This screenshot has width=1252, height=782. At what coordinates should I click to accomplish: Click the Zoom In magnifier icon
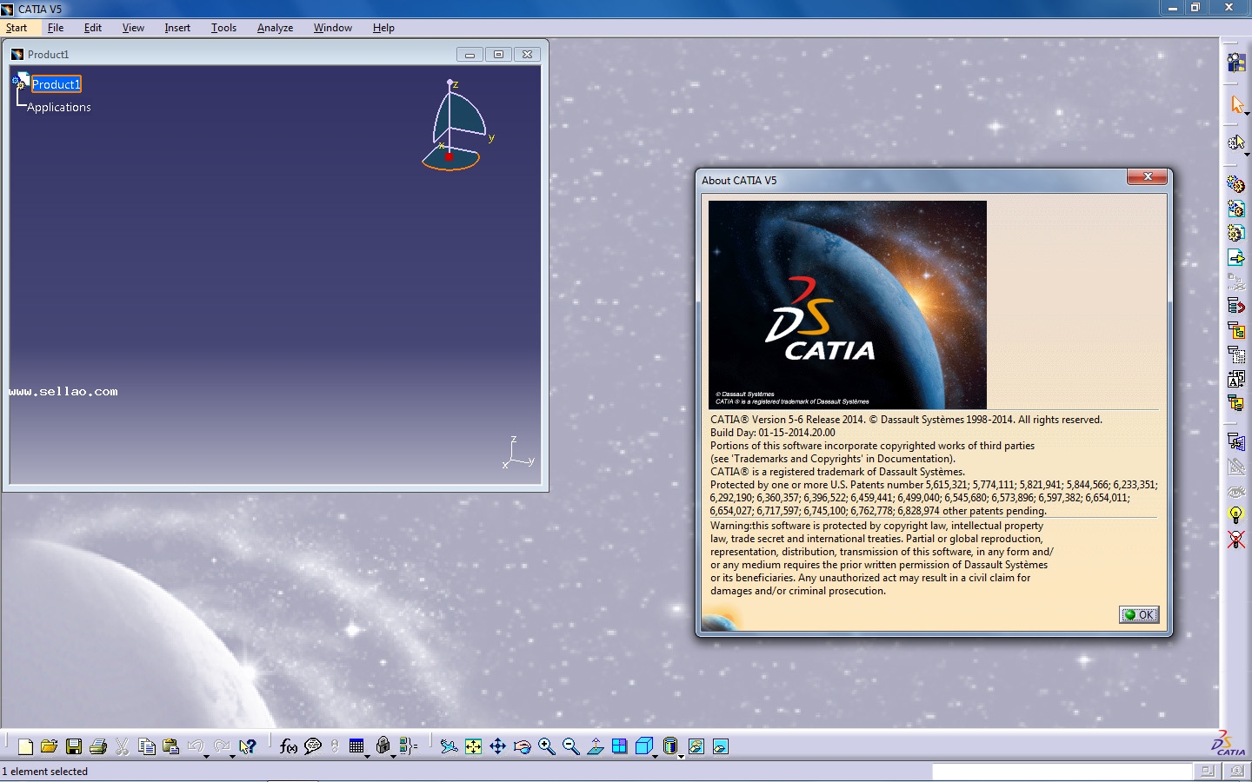(x=546, y=746)
